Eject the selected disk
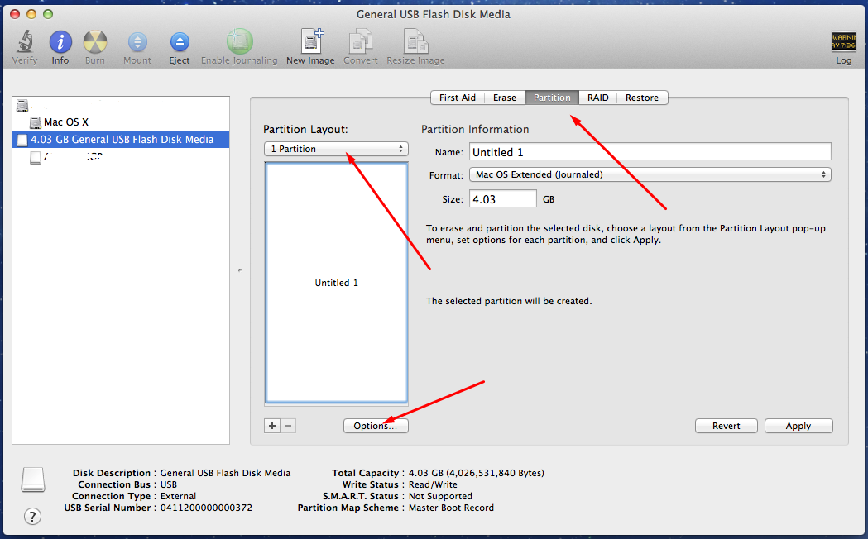Viewport: 868px width, 539px height. 180,42
